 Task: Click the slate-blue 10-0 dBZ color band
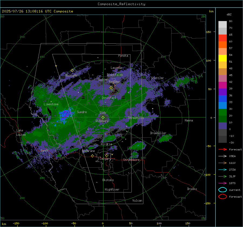(222, 126)
